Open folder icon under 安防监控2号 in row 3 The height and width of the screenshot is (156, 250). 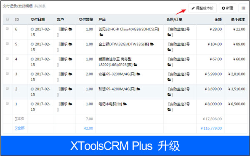(x=169, y=79)
